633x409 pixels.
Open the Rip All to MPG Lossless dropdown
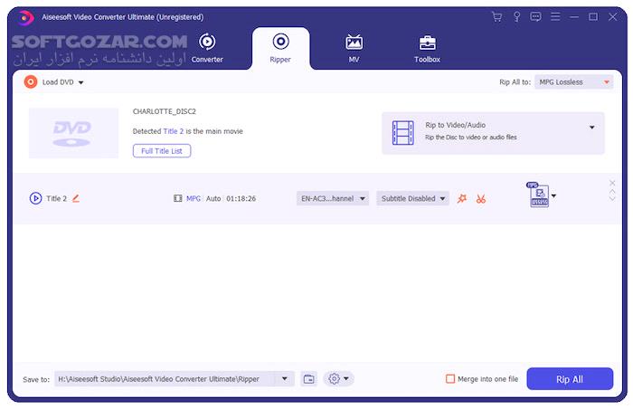[573, 82]
